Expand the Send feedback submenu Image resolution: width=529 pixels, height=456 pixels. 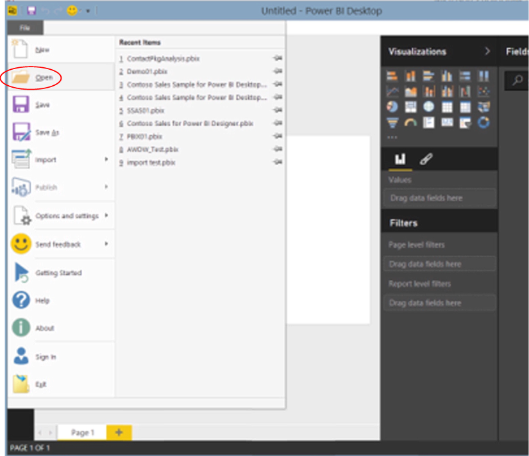(106, 243)
